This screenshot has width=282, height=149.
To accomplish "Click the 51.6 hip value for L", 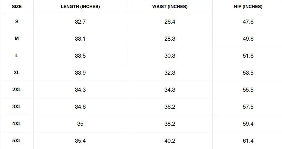I will click(248, 56).
